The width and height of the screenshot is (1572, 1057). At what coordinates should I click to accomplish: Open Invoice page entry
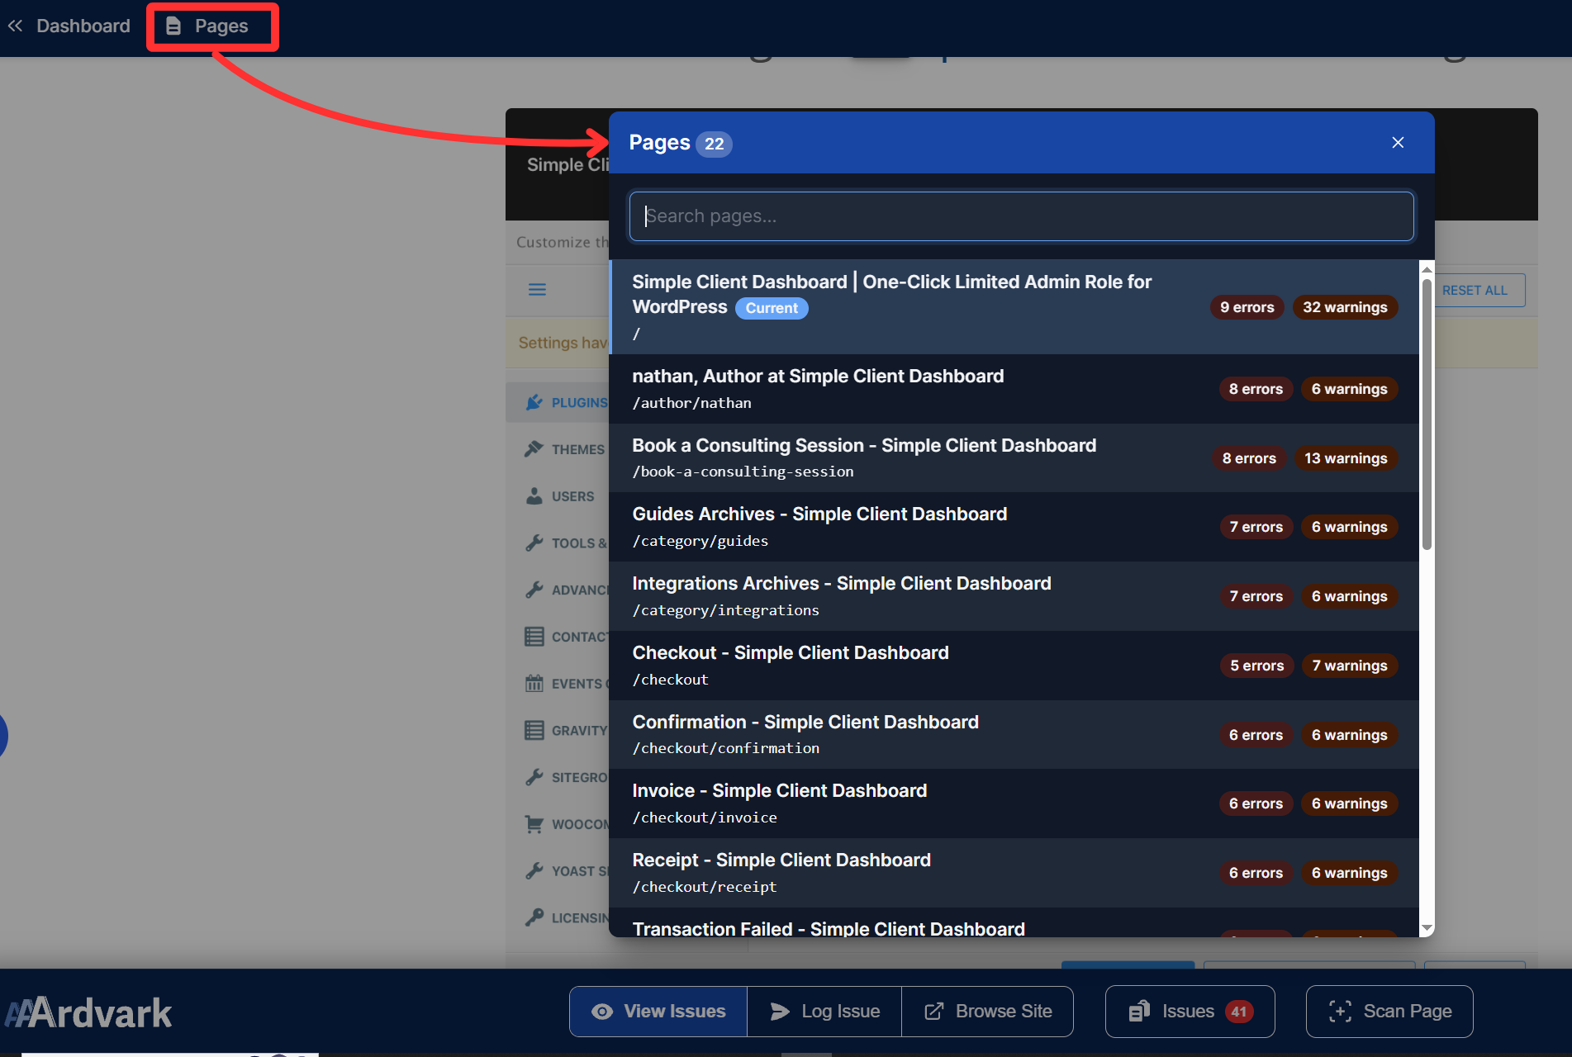coord(1014,803)
